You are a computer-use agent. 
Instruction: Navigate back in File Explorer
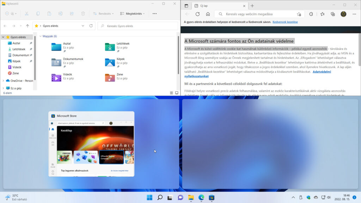pyautogui.click(x=5, y=26)
